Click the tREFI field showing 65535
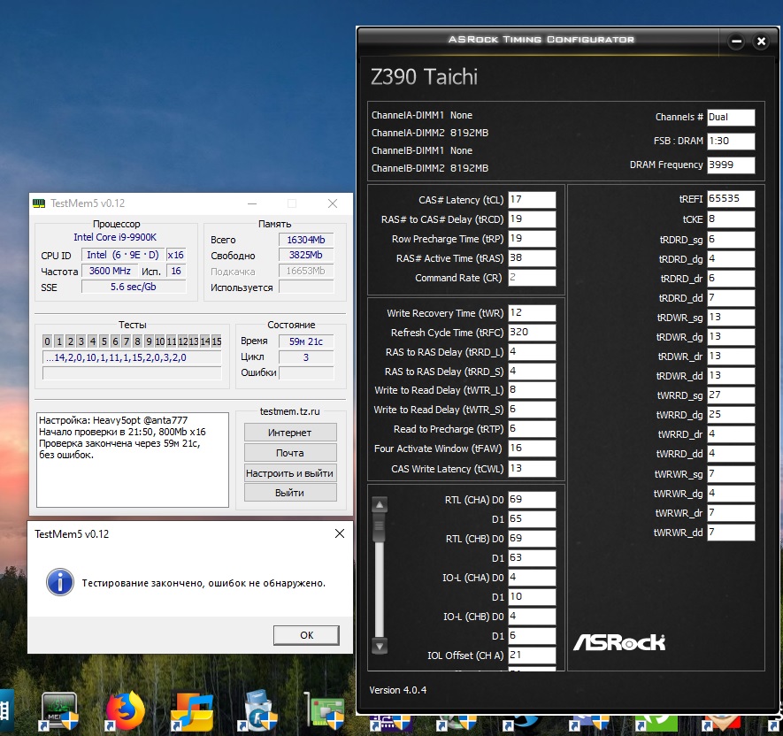 tap(731, 199)
